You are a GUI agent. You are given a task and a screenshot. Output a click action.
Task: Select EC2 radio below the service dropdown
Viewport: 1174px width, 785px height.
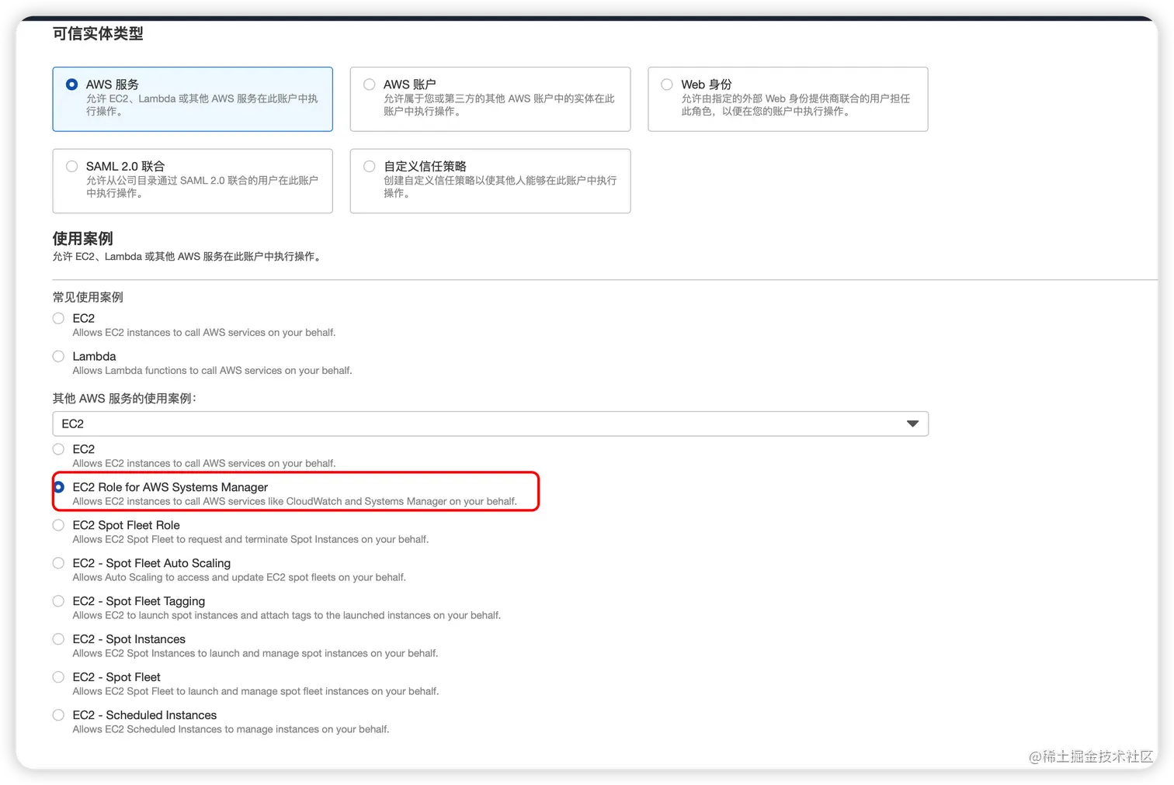click(x=58, y=449)
